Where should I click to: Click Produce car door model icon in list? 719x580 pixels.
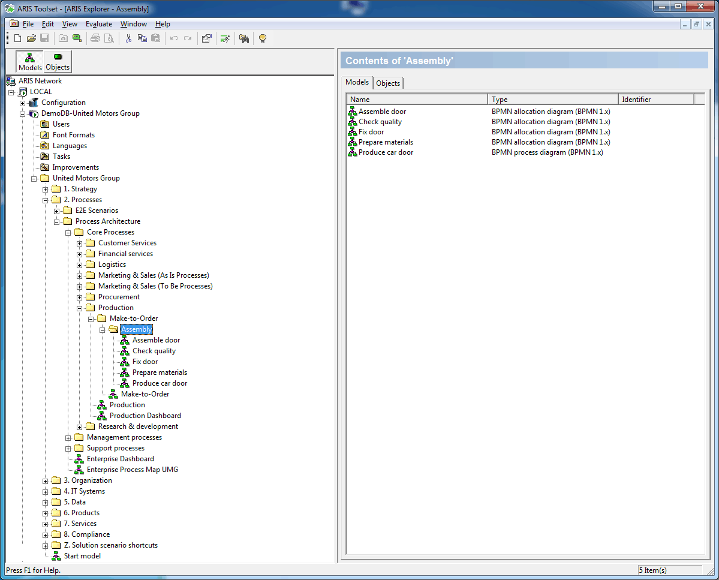(x=352, y=152)
